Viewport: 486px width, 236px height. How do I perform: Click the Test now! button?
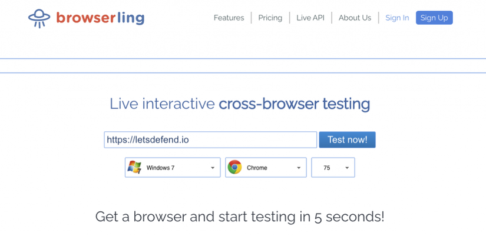click(x=347, y=139)
